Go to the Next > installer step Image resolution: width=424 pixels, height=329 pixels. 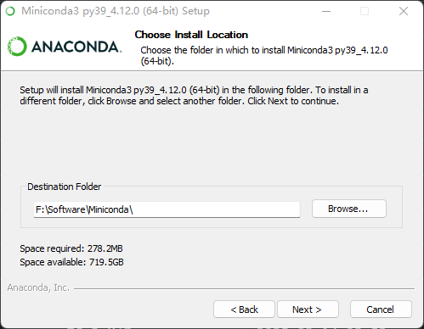click(308, 309)
